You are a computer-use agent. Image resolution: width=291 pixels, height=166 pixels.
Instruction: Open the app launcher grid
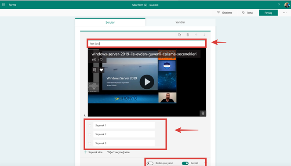(x=4, y=5)
